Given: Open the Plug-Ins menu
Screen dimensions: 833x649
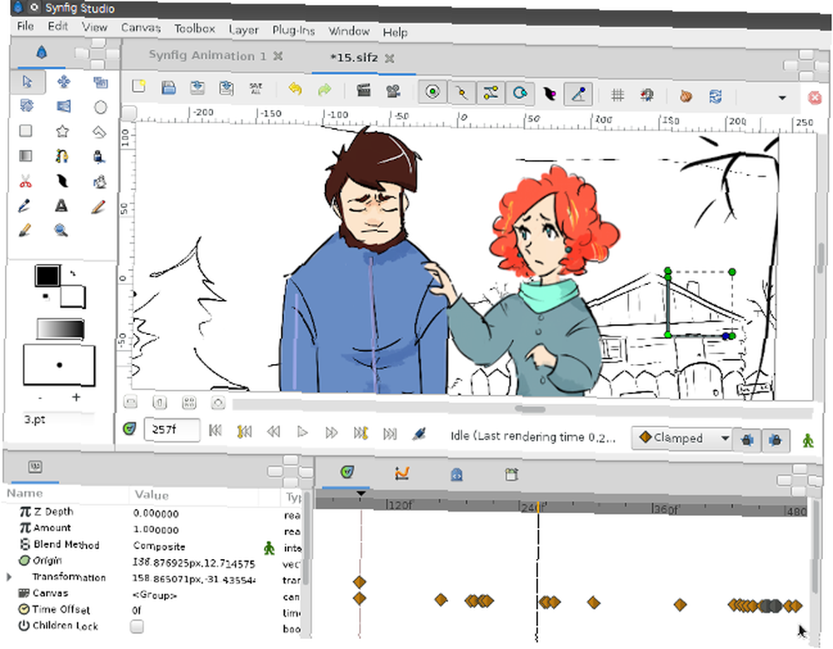Looking at the screenshot, I should coord(293,30).
